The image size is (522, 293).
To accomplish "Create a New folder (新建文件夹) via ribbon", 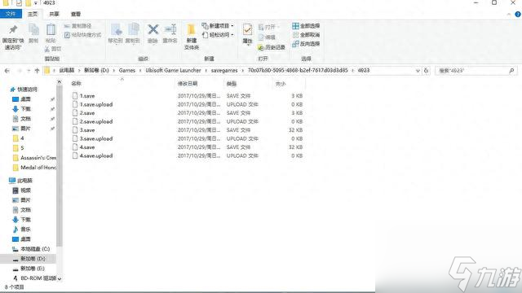I will pos(192,36).
